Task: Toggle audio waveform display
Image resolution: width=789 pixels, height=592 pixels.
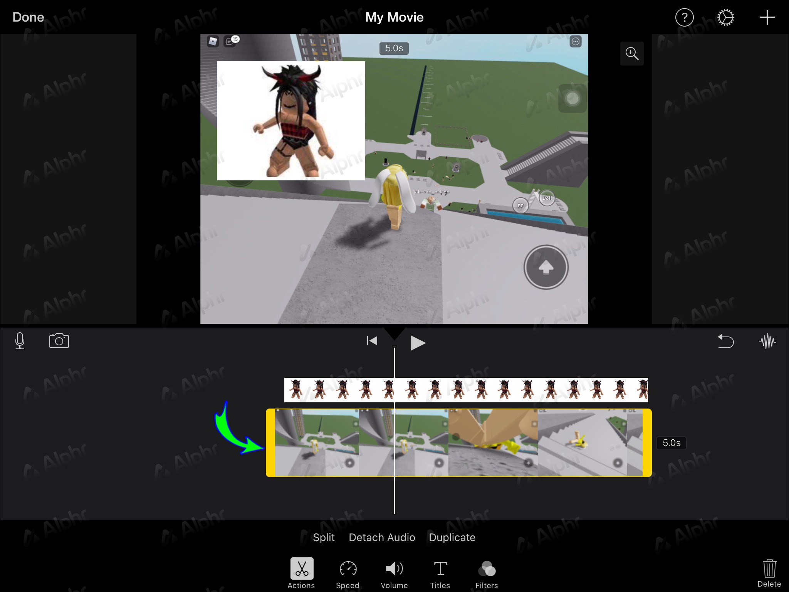Action: (767, 341)
